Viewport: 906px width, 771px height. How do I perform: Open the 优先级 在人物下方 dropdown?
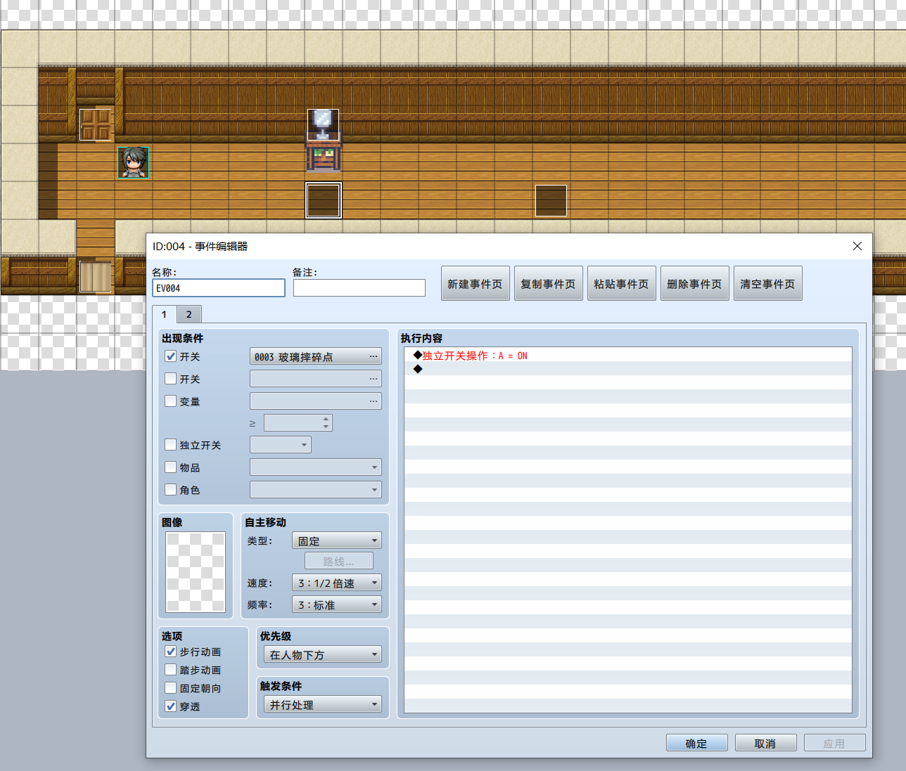pos(323,655)
